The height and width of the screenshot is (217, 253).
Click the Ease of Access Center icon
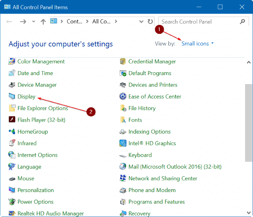(123, 96)
